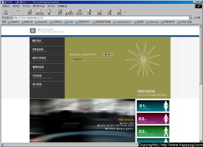Open the Forward button history dropdown arrow
The height and width of the screenshot is (147, 203).
coord(24,12)
